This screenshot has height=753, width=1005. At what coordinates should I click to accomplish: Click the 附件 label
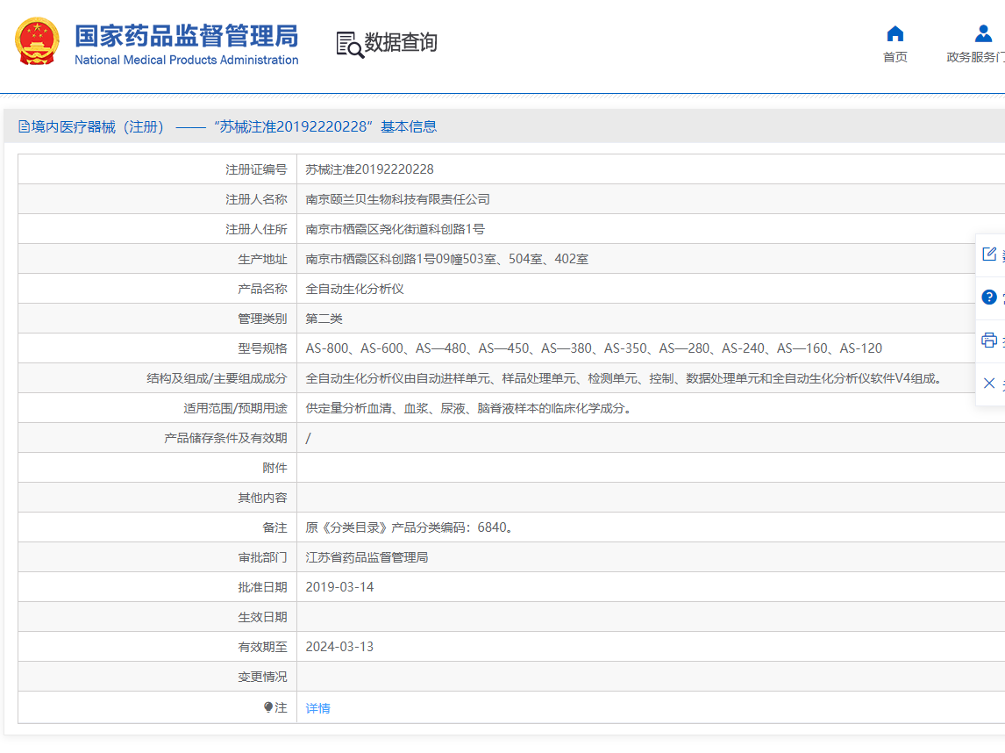274,468
